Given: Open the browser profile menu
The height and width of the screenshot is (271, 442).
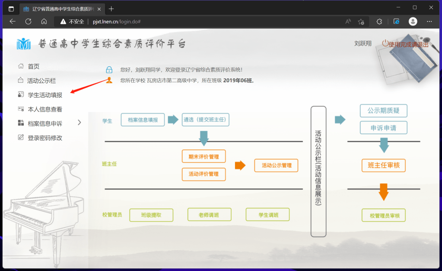Looking at the screenshot, I should coord(413,21).
